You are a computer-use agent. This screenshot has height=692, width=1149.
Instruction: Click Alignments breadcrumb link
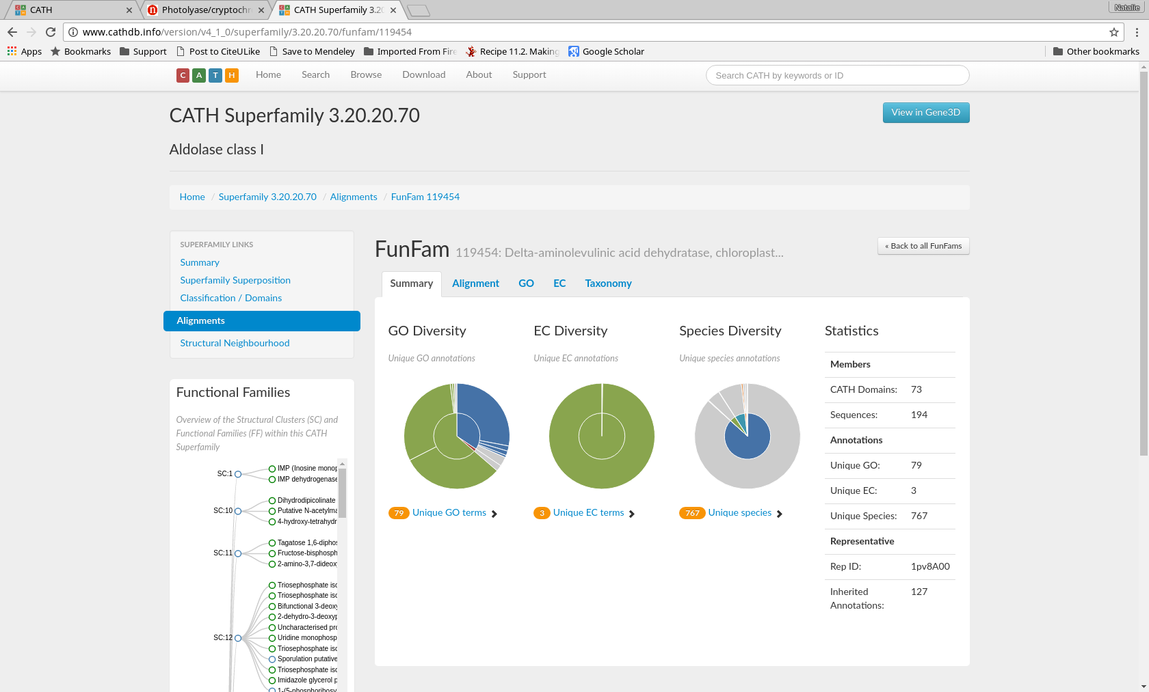(x=354, y=197)
